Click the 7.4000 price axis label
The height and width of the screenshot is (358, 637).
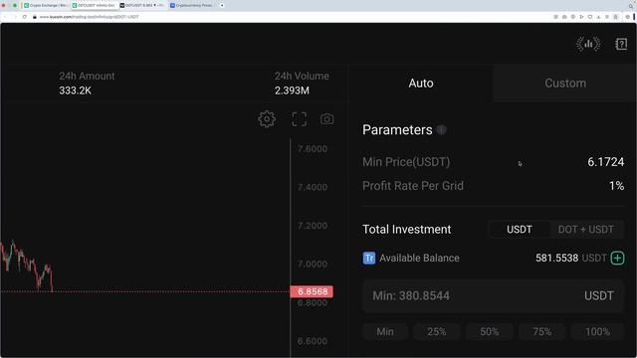click(312, 187)
